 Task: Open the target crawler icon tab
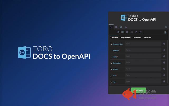point(116,27)
